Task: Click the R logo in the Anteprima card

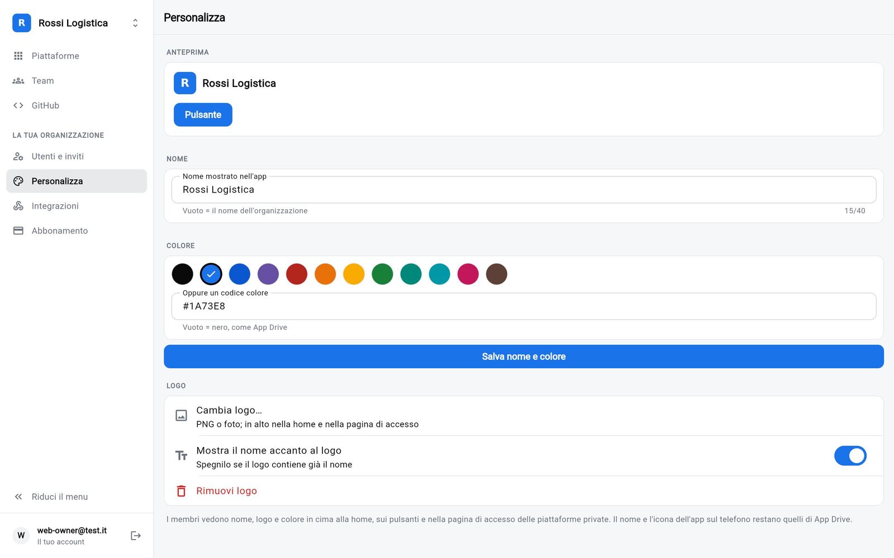Action: click(185, 83)
